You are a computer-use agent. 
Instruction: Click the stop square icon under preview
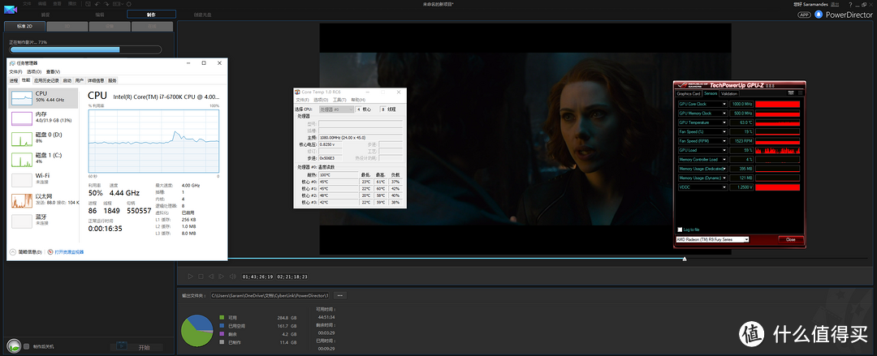(201, 276)
